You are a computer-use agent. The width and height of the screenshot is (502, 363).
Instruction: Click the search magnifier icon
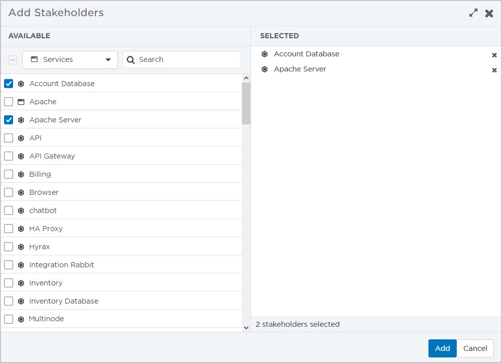pos(131,60)
